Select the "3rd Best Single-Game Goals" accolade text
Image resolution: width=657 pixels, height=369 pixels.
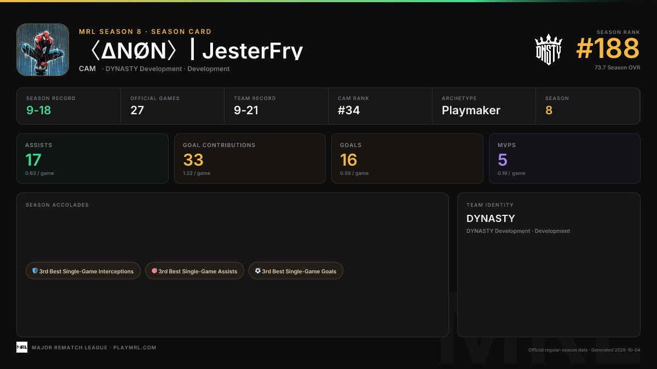pyautogui.click(x=299, y=271)
